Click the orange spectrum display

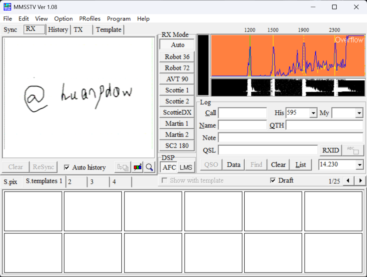288,56
